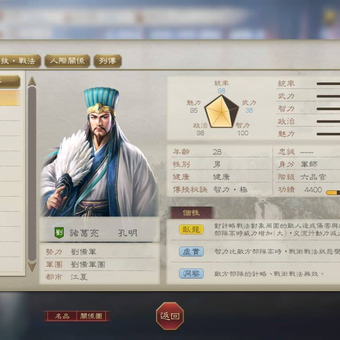Click Zhuge Liang's portrait image
Screen dimensions: 340x340
click(99, 152)
